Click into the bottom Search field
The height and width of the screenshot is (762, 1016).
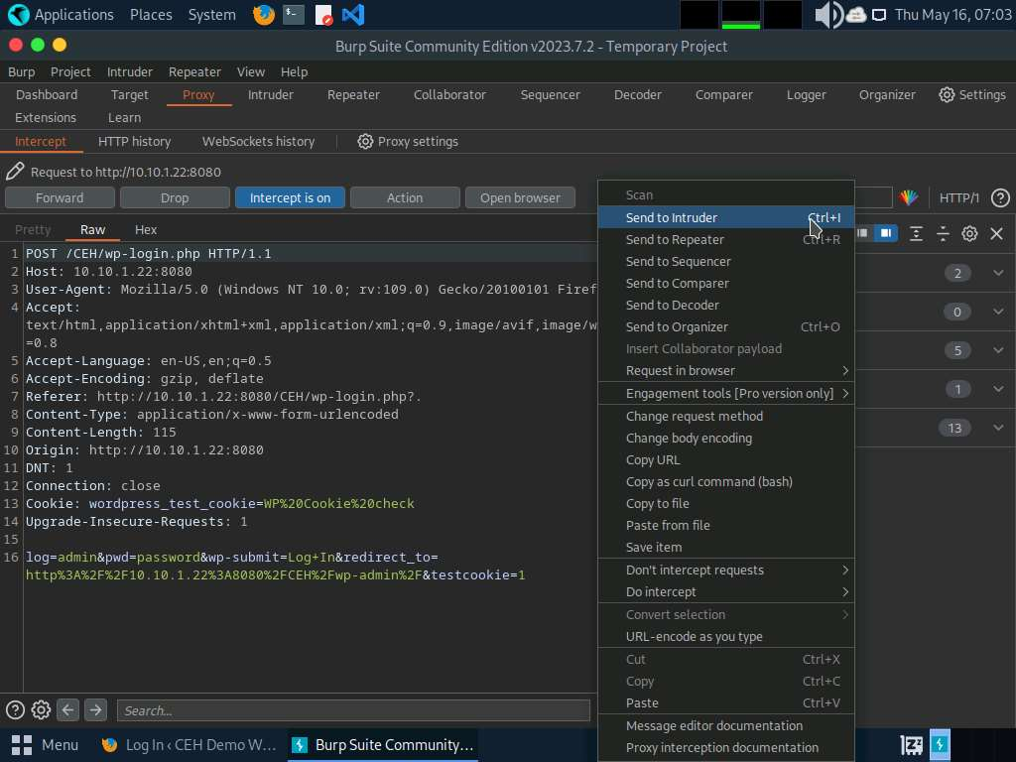pos(352,710)
